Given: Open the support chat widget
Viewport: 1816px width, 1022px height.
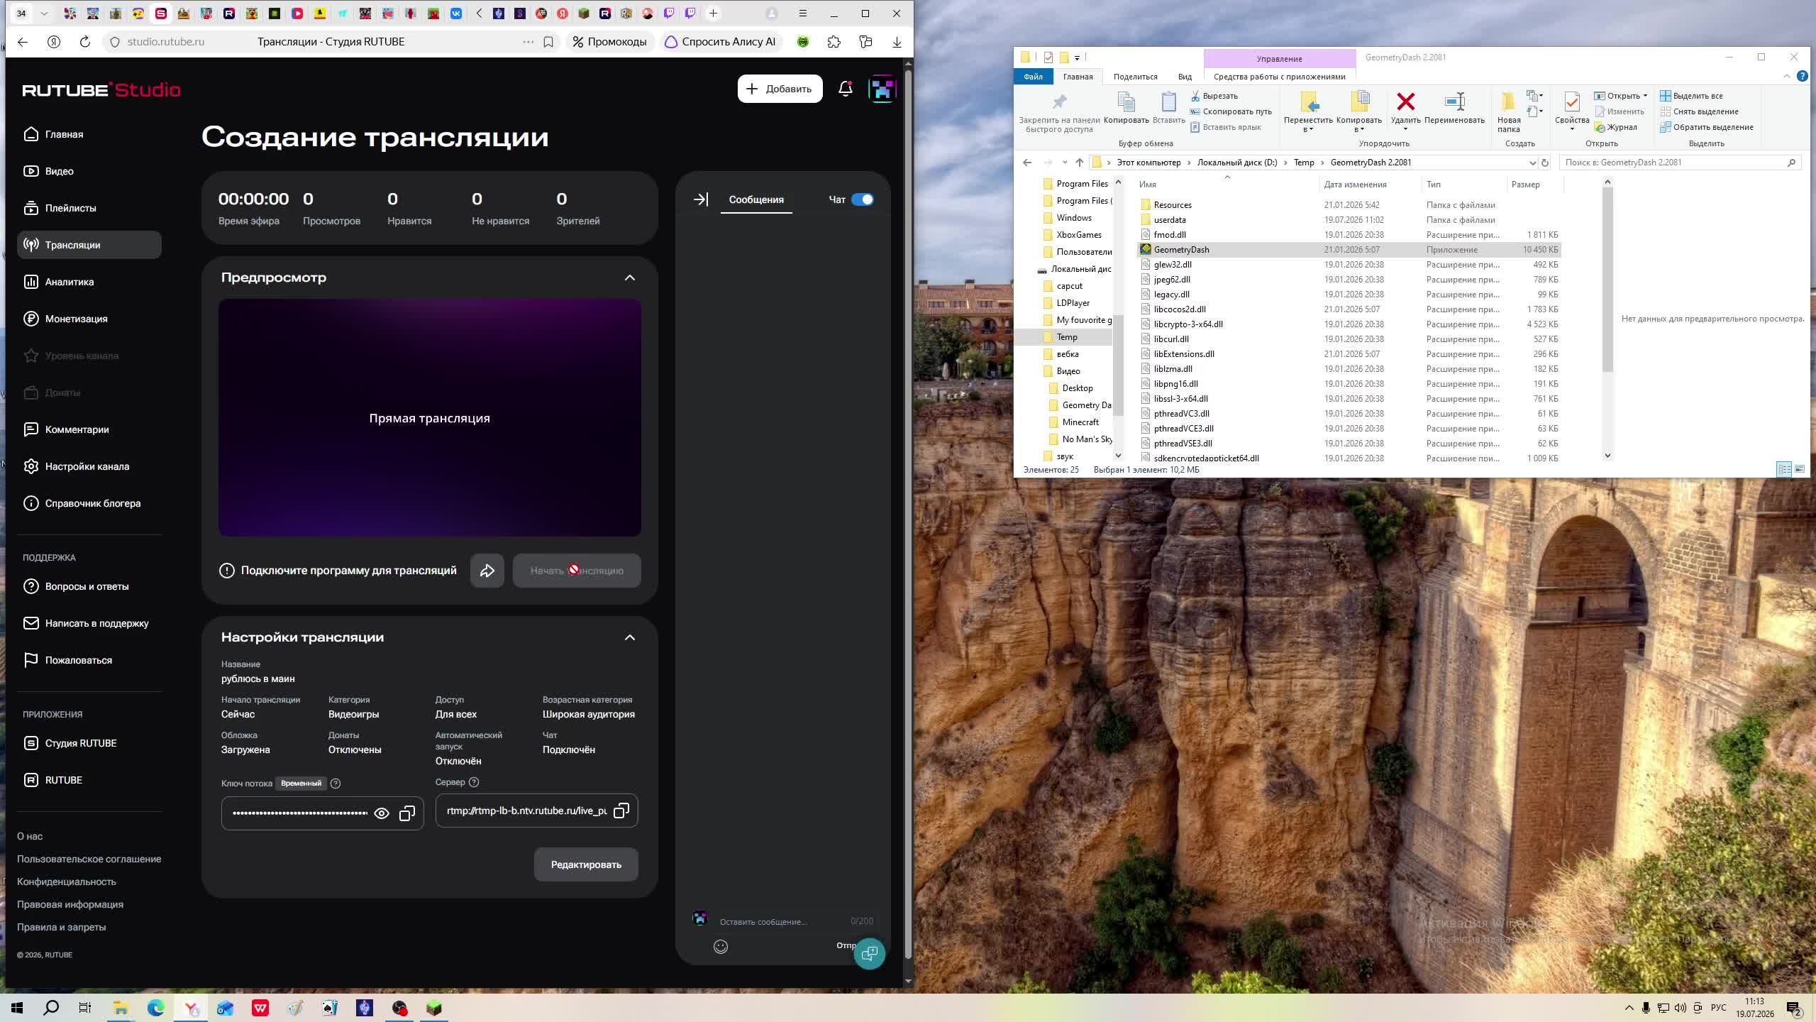Looking at the screenshot, I should click(x=869, y=953).
